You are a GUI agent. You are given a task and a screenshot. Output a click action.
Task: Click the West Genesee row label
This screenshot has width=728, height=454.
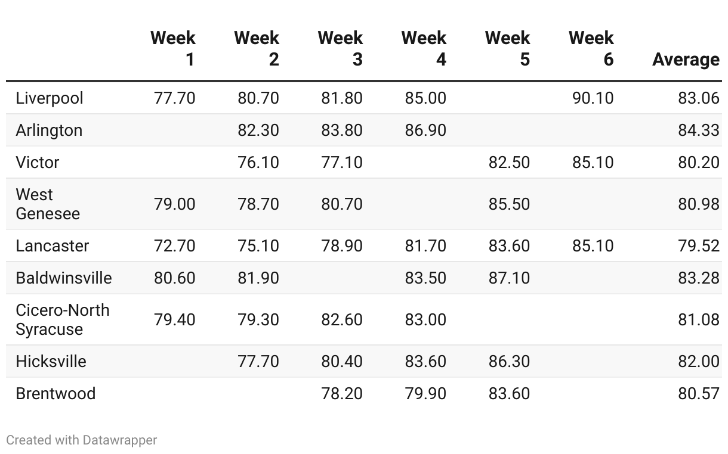tap(48, 204)
